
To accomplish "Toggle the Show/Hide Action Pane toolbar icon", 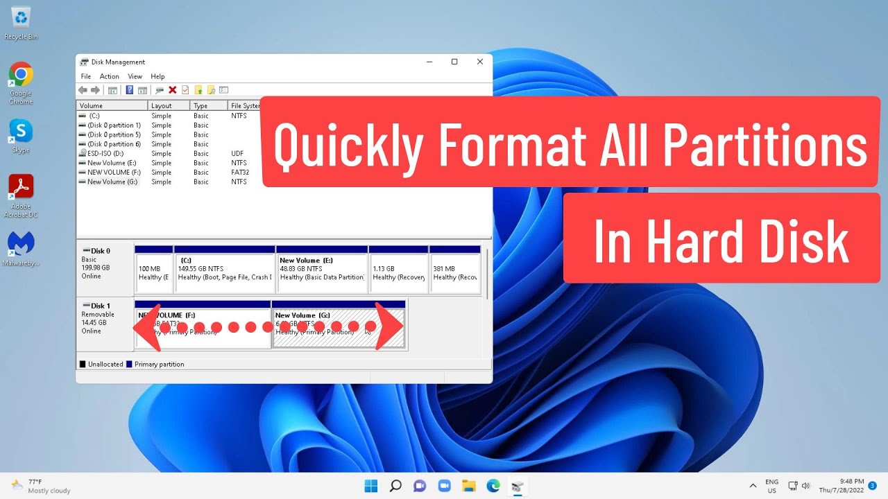I will pos(142,90).
